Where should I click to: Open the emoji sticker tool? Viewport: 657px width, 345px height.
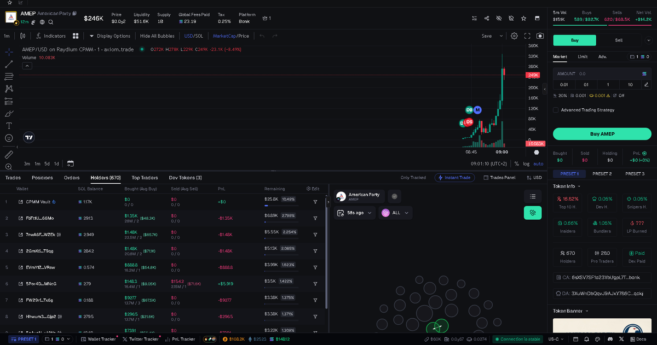[9, 138]
